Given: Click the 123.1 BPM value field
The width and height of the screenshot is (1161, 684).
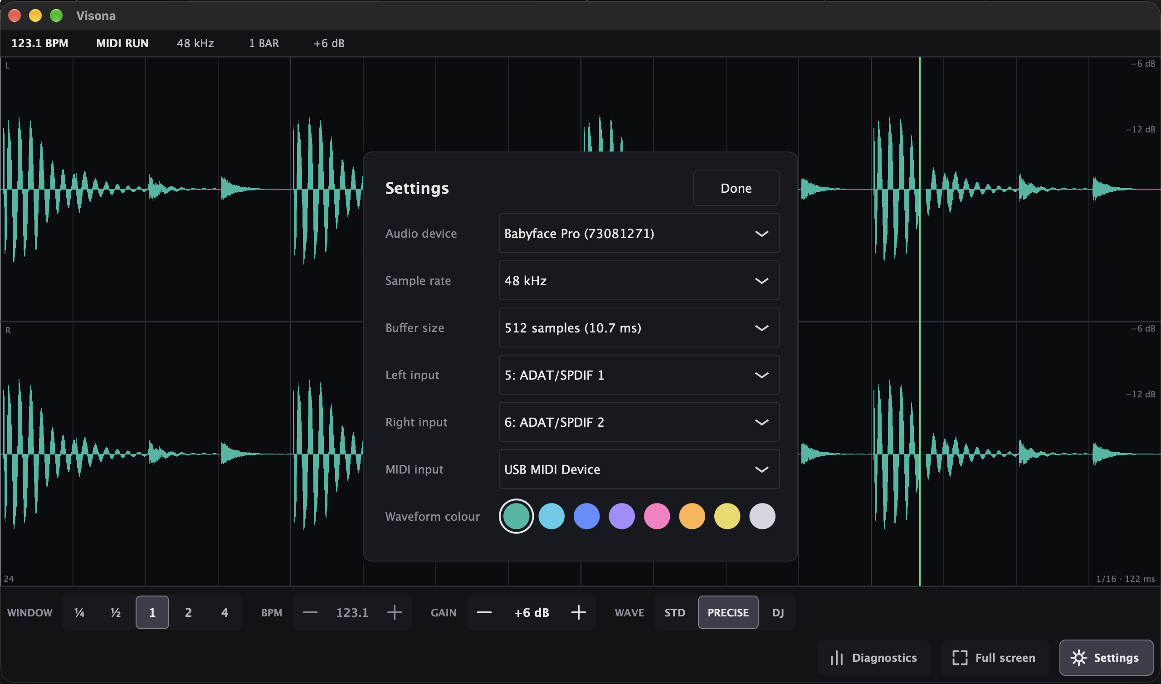Looking at the screenshot, I should pos(352,612).
